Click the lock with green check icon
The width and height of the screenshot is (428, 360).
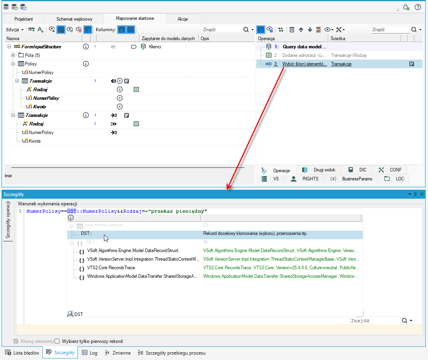pos(406,7)
